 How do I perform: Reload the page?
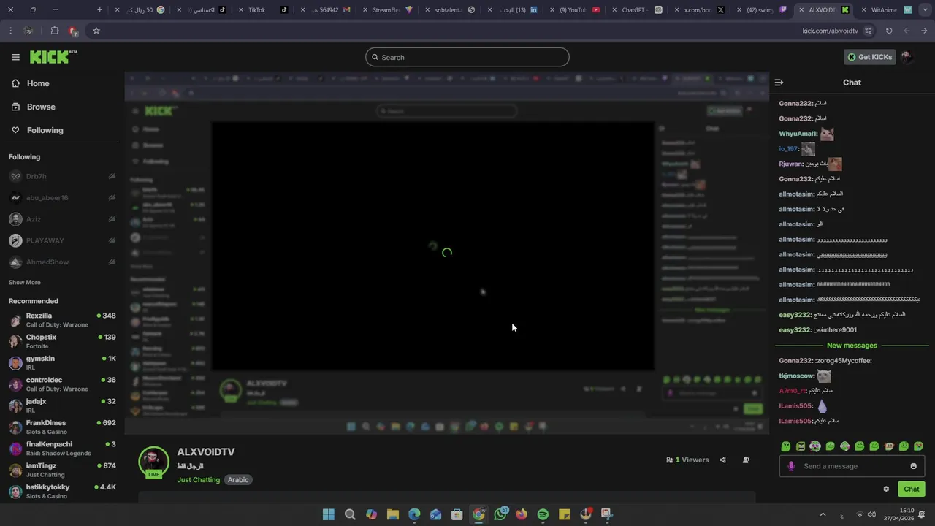coord(889,31)
